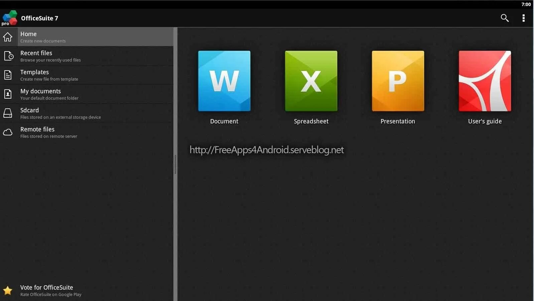Choose Vote for OfficeSuite
The width and height of the screenshot is (534, 301).
(87, 290)
